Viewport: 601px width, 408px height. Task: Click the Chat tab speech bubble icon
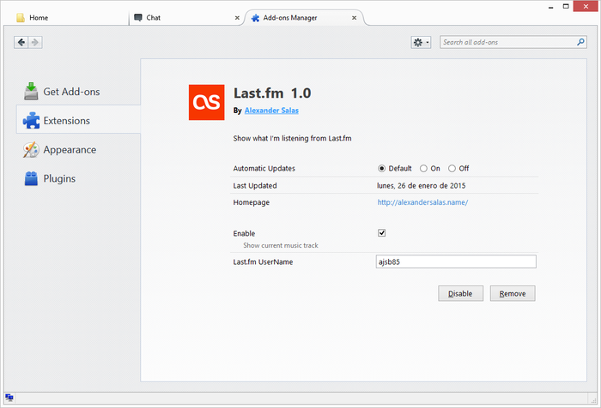click(x=138, y=18)
